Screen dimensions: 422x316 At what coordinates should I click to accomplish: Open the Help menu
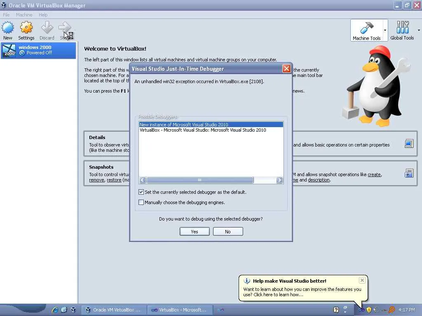(43, 15)
